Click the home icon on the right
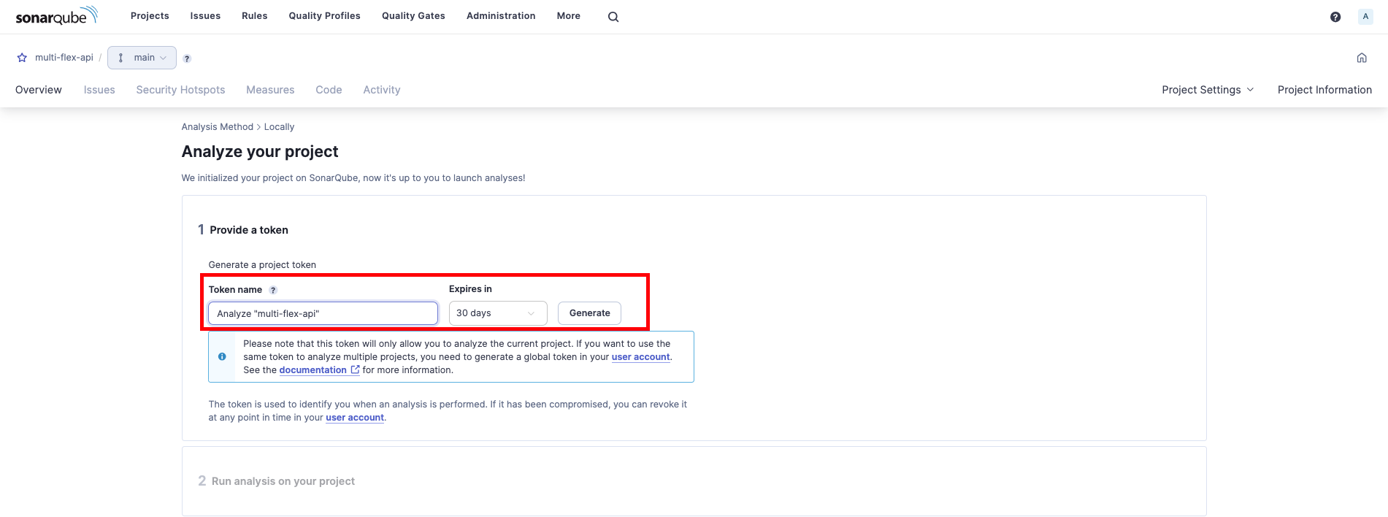The height and width of the screenshot is (517, 1388). click(x=1362, y=58)
